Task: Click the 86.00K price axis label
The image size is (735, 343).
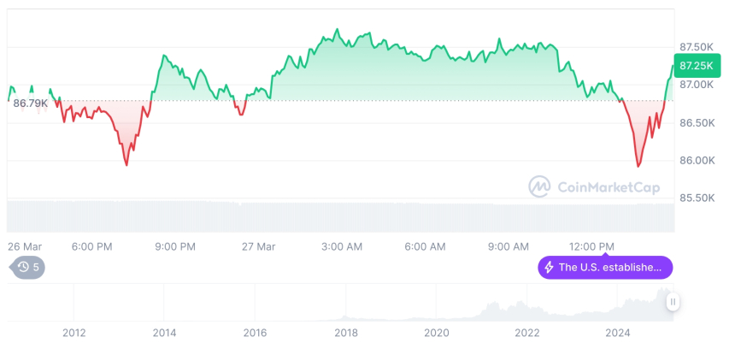Action: pos(696,160)
